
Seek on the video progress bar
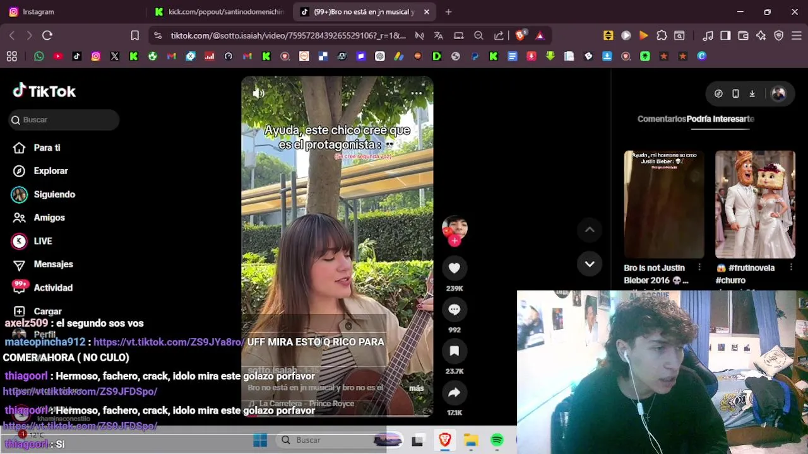pyautogui.click(x=337, y=416)
